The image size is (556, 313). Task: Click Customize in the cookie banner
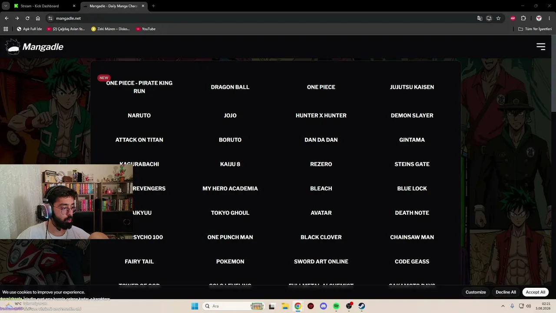pyautogui.click(x=476, y=292)
